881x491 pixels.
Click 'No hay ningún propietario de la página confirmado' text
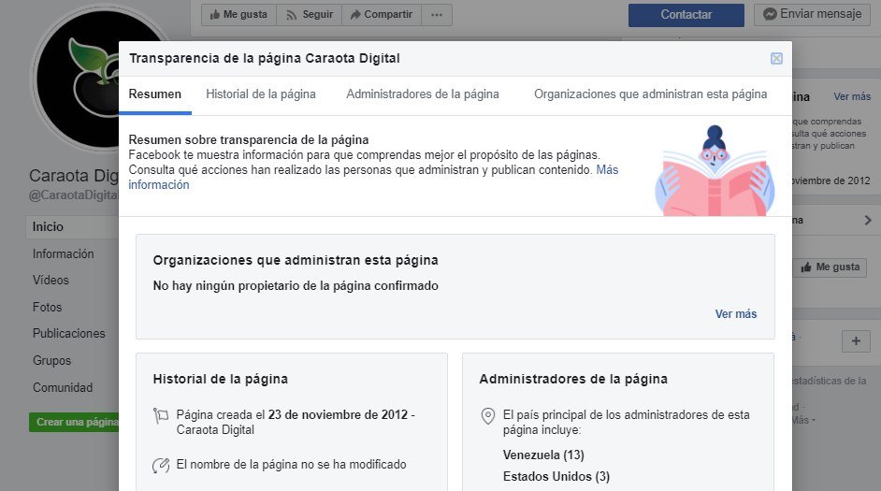(296, 286)
